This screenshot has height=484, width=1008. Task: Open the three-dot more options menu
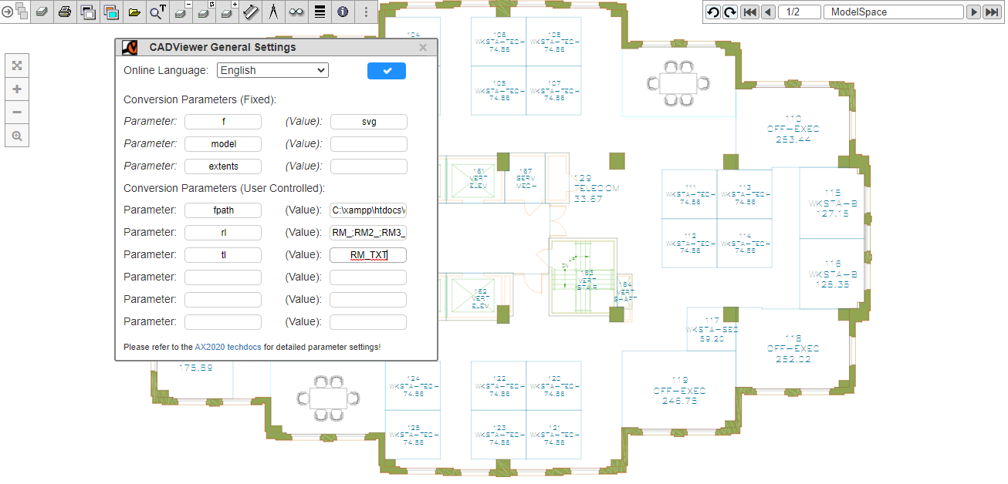pos(366,12)
